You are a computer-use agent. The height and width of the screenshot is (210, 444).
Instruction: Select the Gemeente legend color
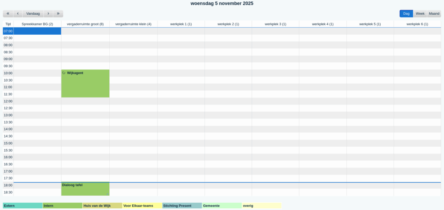(222, 206)
